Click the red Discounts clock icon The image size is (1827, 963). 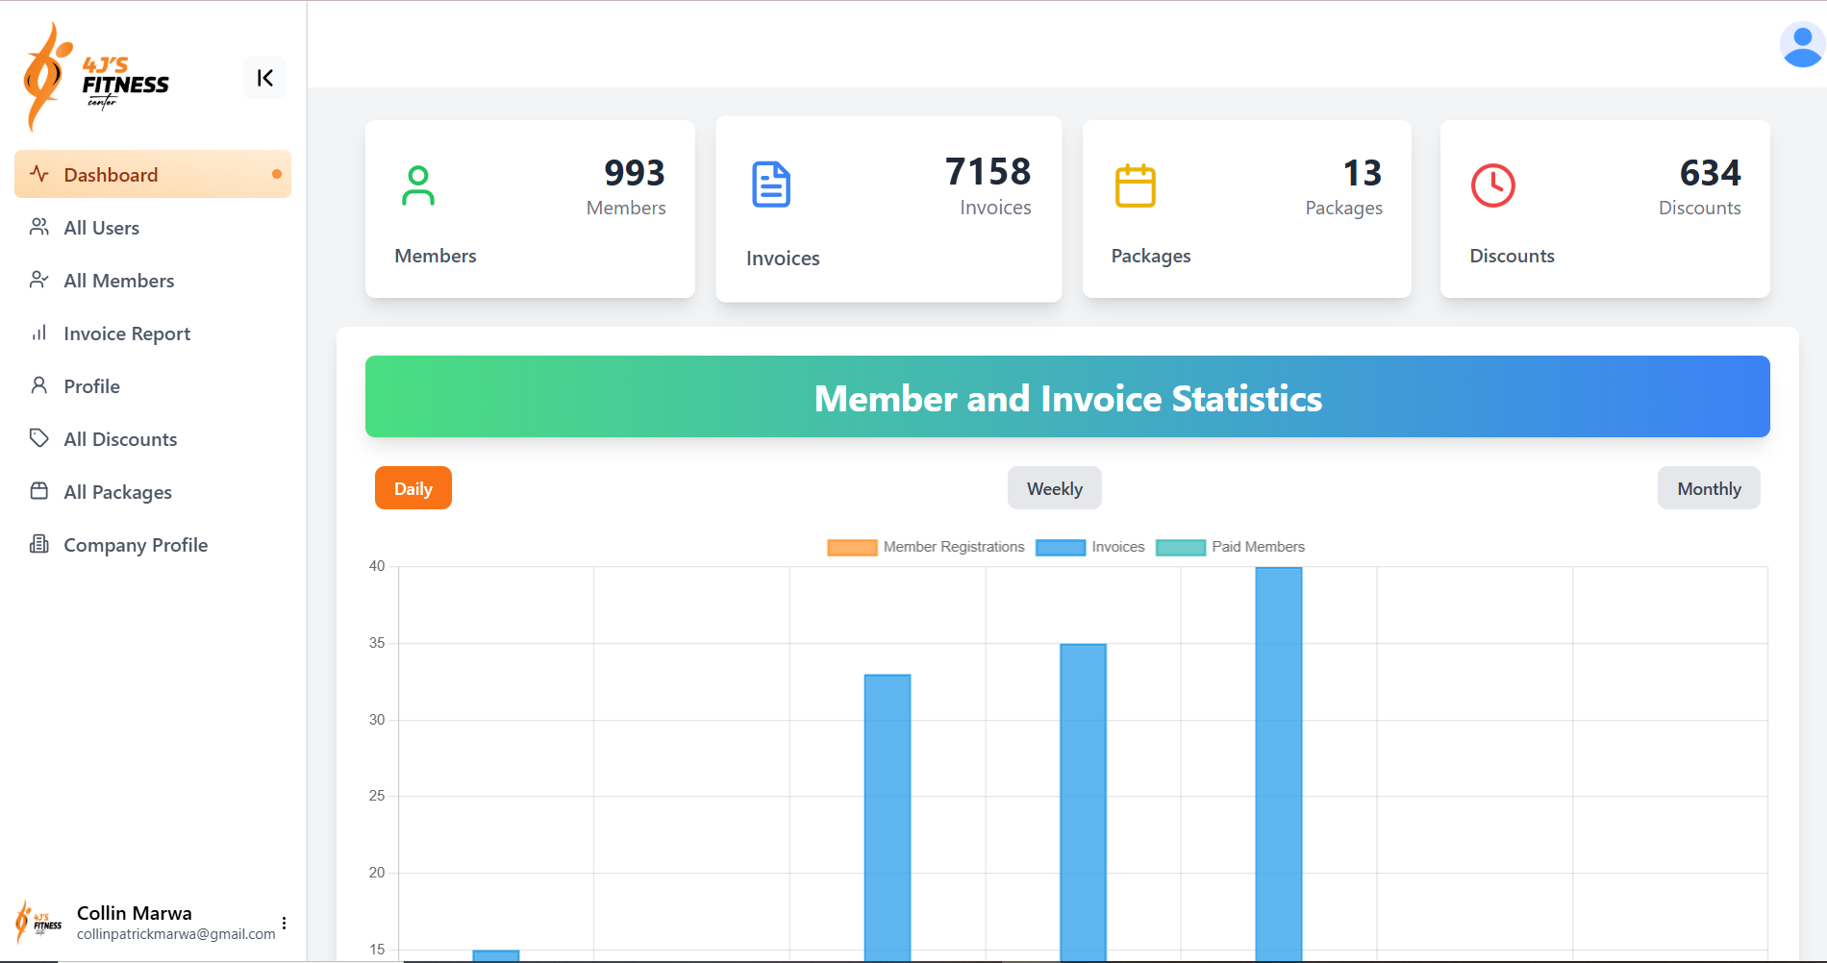click(1492, 185)
